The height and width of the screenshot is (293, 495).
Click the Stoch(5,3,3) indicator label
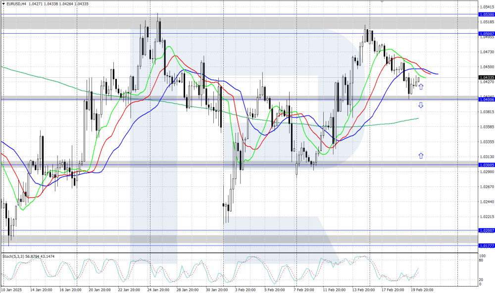coord(14,256)
